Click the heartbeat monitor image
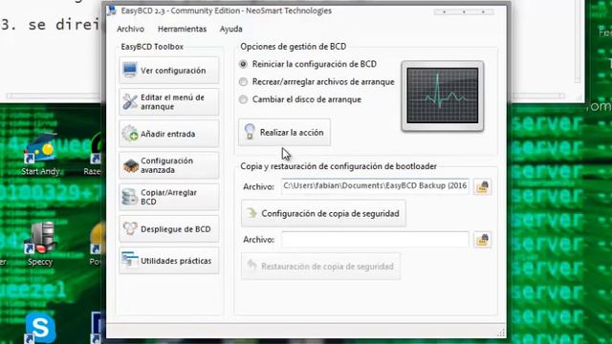 click(x=442, y=96)
